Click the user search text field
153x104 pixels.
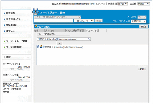(x=54, y=21)
